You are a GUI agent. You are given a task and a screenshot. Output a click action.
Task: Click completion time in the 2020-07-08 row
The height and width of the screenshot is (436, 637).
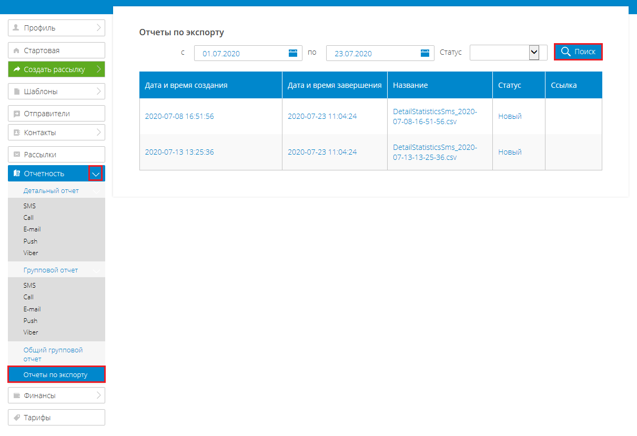[322, 116]
